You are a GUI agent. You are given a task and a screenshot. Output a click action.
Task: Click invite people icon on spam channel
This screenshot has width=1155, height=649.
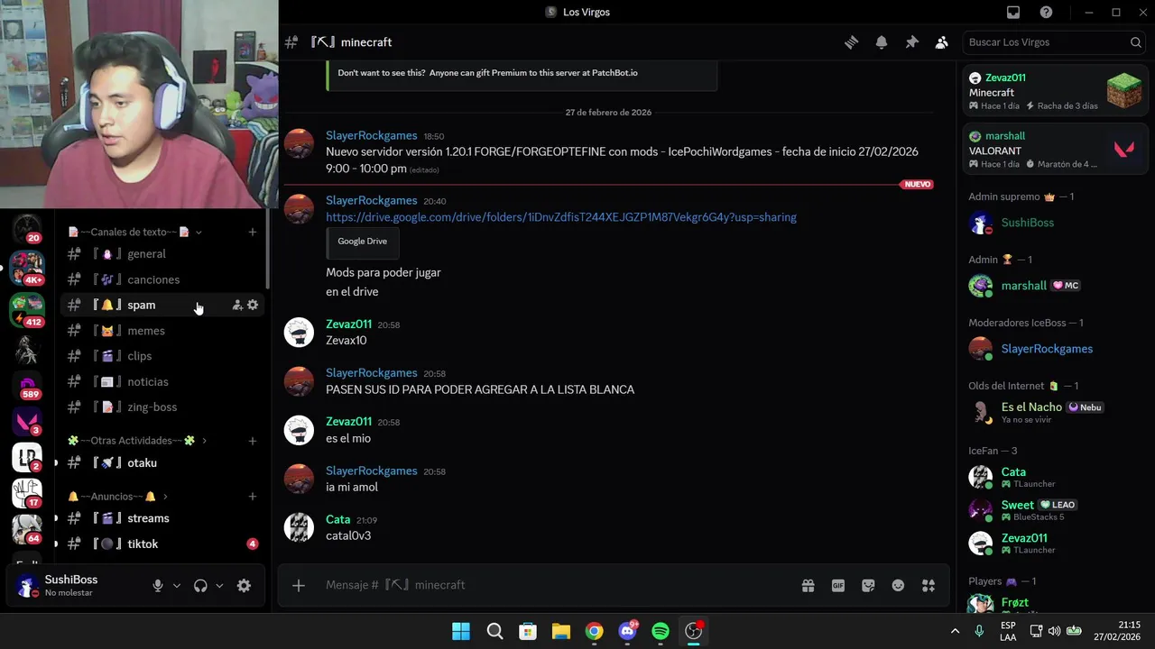click(x=237, y=305)
